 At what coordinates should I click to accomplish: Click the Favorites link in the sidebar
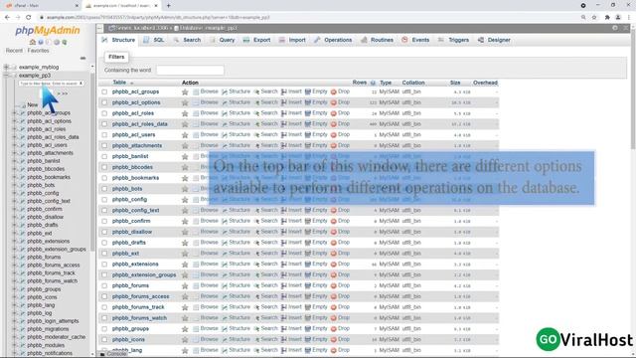tap(38, 51)
